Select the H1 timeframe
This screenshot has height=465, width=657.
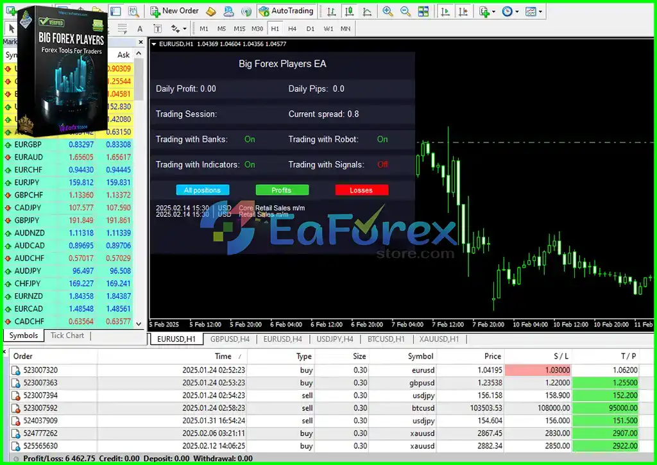(x=275, y=28)
